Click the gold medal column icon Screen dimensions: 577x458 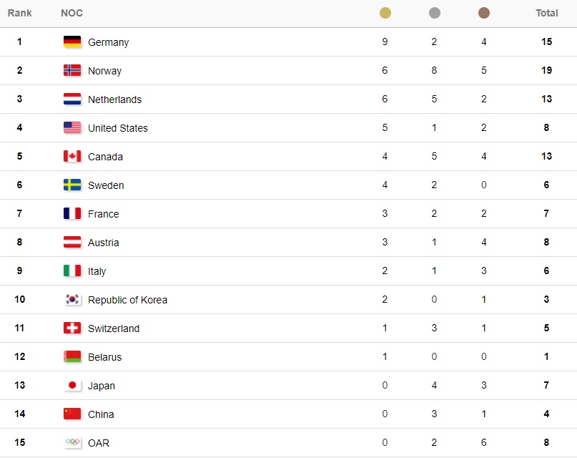[x=385, y=13]
